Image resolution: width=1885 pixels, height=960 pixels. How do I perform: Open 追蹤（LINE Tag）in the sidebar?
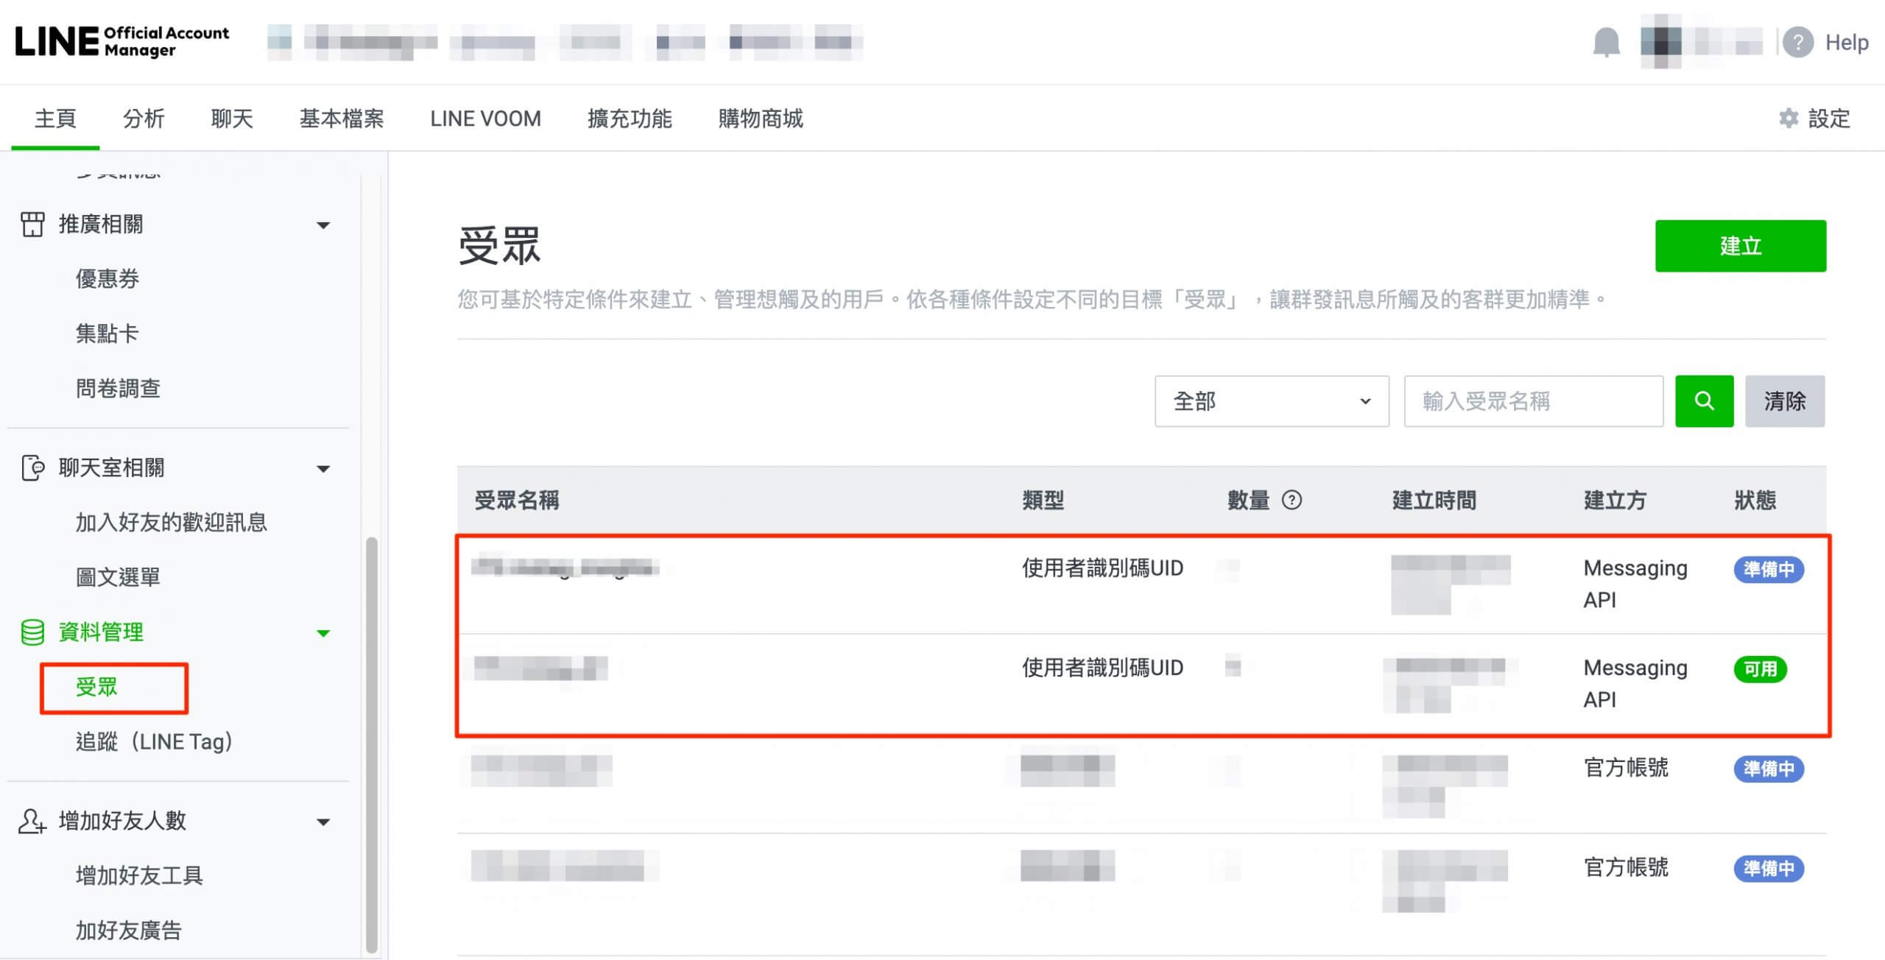point(154,741)
